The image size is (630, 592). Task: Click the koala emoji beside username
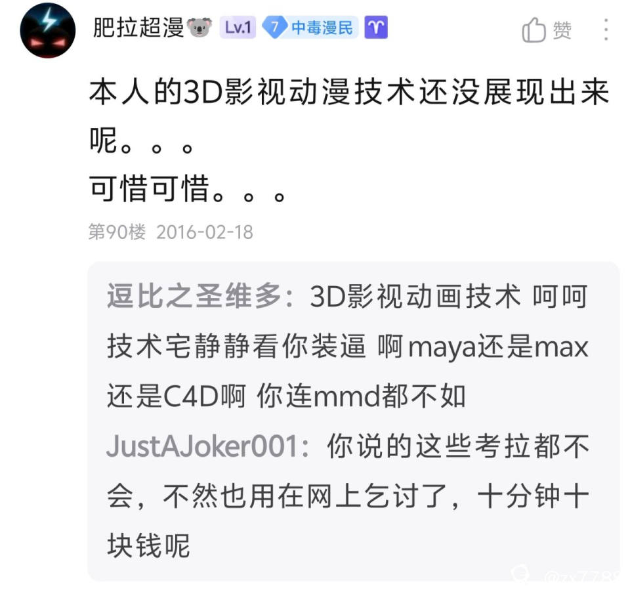pyautogui.click(x=199, y=28)
